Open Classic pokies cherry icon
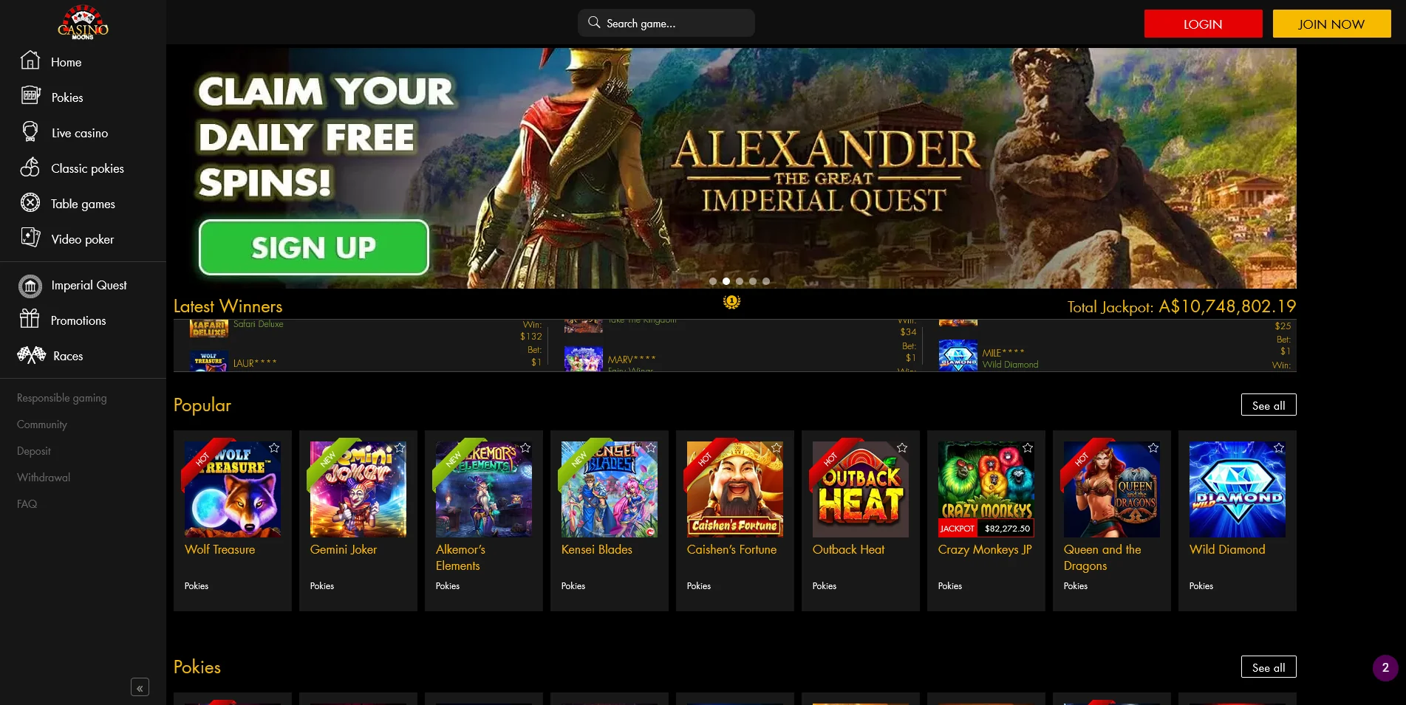 pos(30,168)
